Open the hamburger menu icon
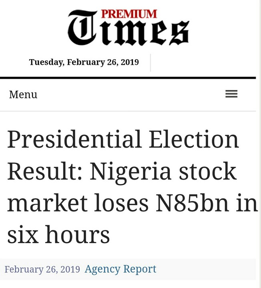This screenshot has height=288, width=261. [231, 94]
